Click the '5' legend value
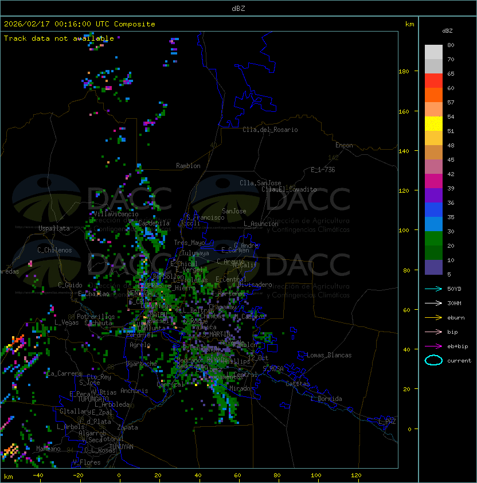Image resolution: width=477 pixels, height=483 pixels. click(x=449, y=274)
